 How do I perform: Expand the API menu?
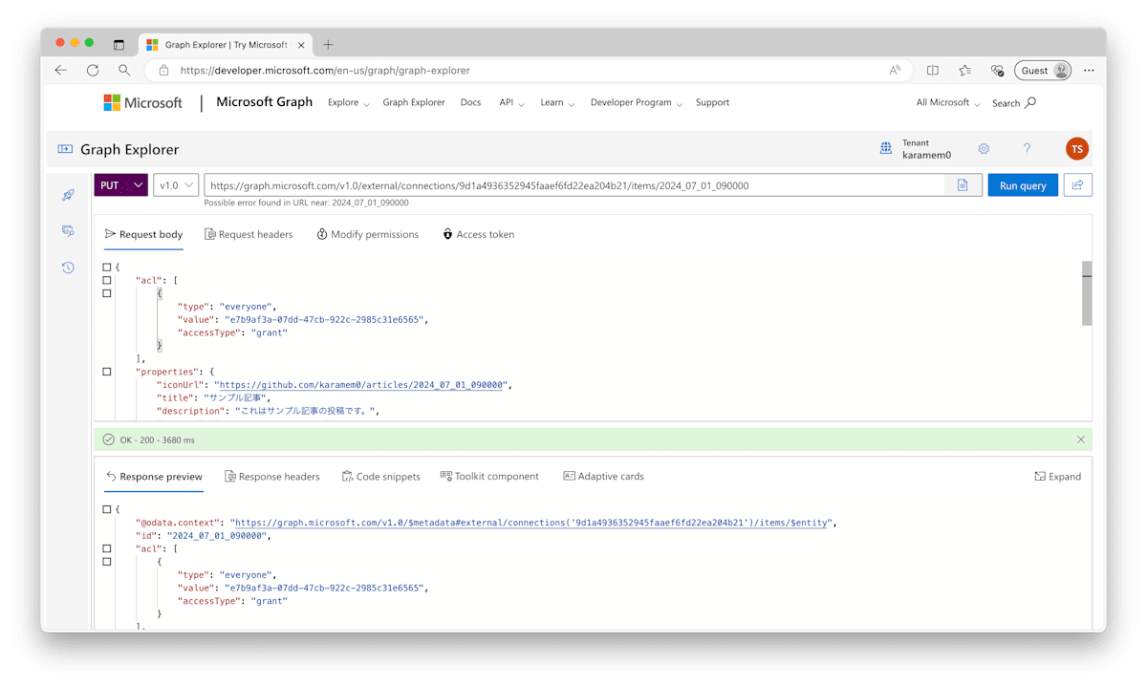click(x=511, y=102)
